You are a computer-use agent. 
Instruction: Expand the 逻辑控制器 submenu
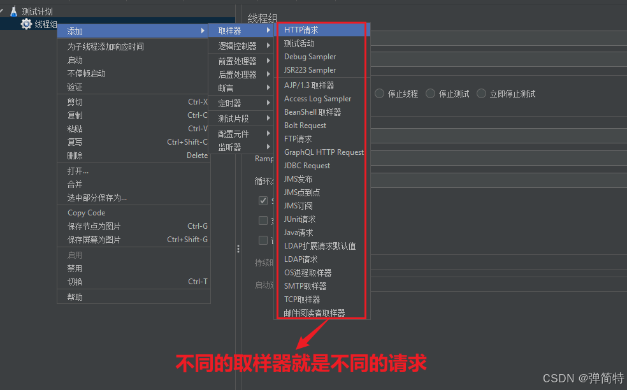tap(242, 45)
